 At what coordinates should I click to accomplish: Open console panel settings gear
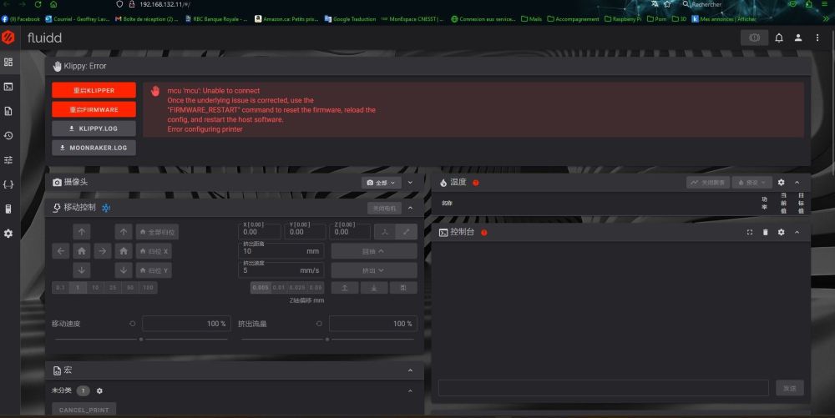(x=781, y=233)
